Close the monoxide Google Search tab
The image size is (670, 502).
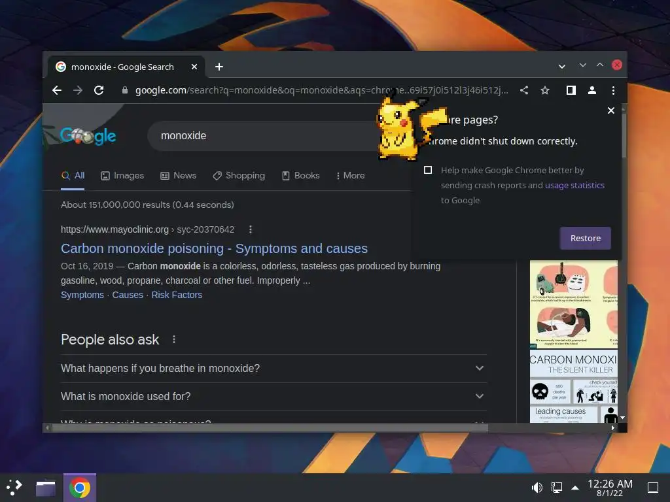click(x=194, y=67)
